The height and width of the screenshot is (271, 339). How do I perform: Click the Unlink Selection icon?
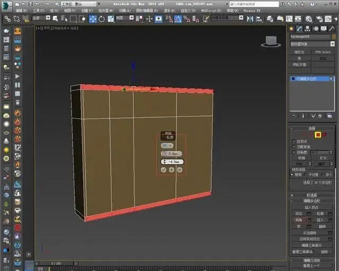click(x=16, y=19)
